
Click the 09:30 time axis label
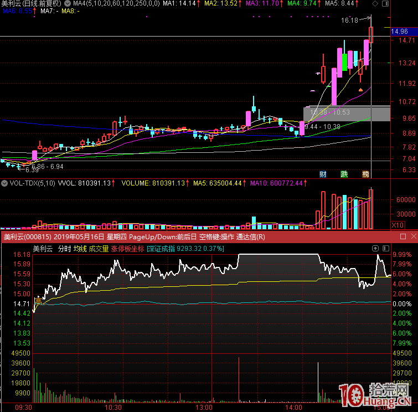(x=23, y=408)
